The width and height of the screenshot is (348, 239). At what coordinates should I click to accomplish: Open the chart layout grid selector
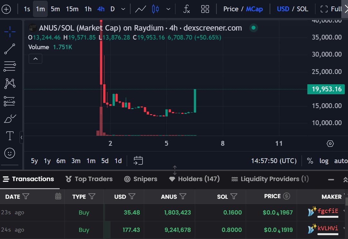205,9
